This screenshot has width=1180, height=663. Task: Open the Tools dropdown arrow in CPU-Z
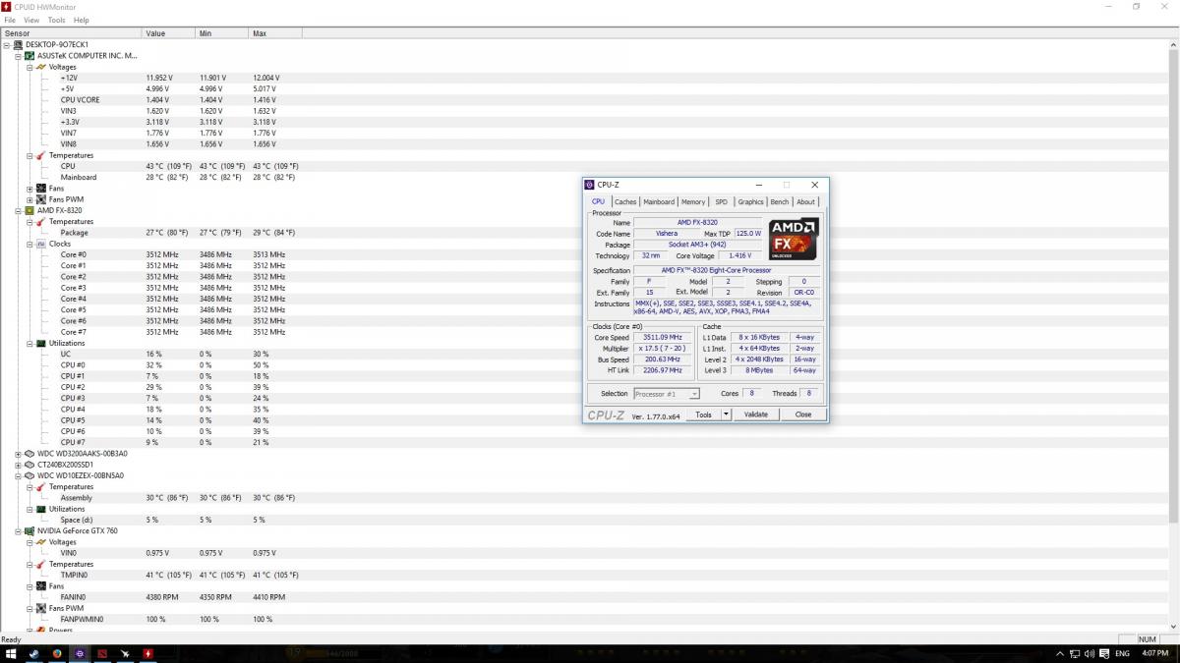click(x=727, y=414)
